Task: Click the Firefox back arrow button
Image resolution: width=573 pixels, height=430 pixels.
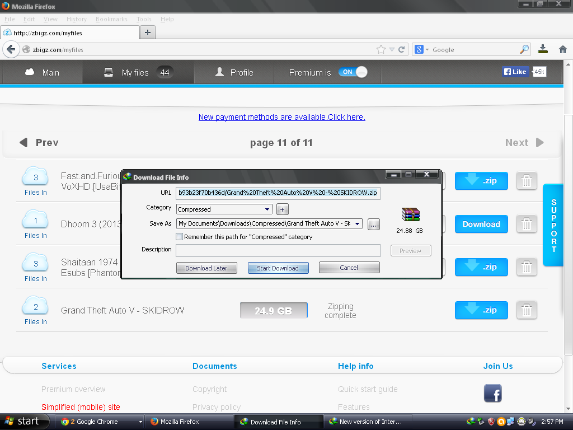Action: [x=11, y=49]
